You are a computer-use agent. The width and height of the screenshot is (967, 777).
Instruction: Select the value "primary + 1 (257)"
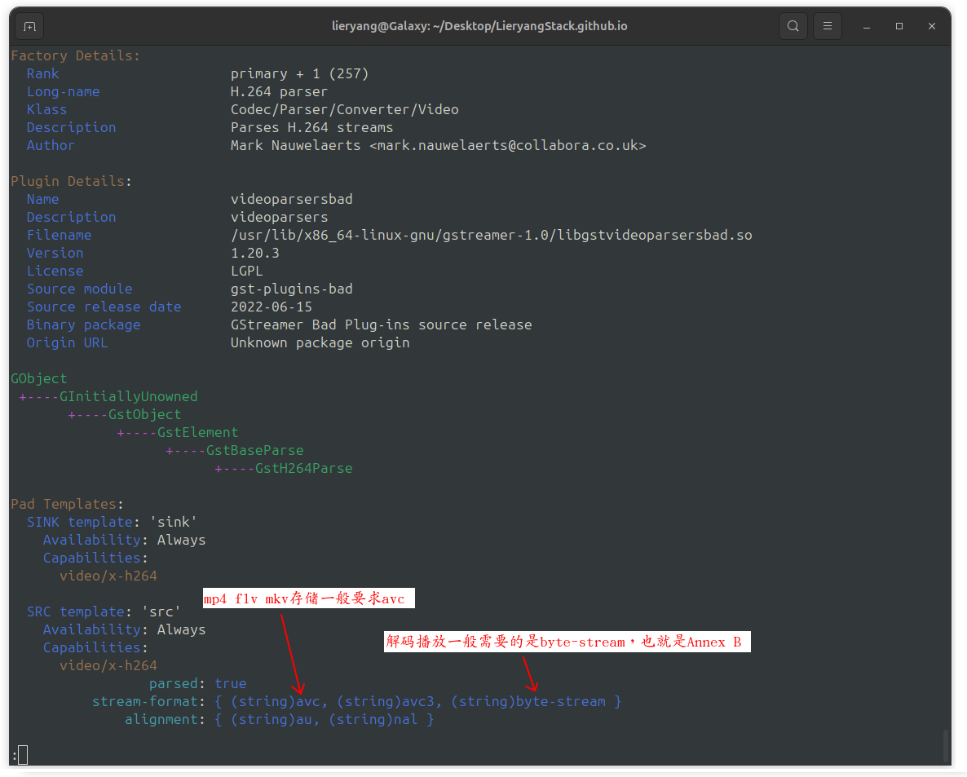(300, 73)
